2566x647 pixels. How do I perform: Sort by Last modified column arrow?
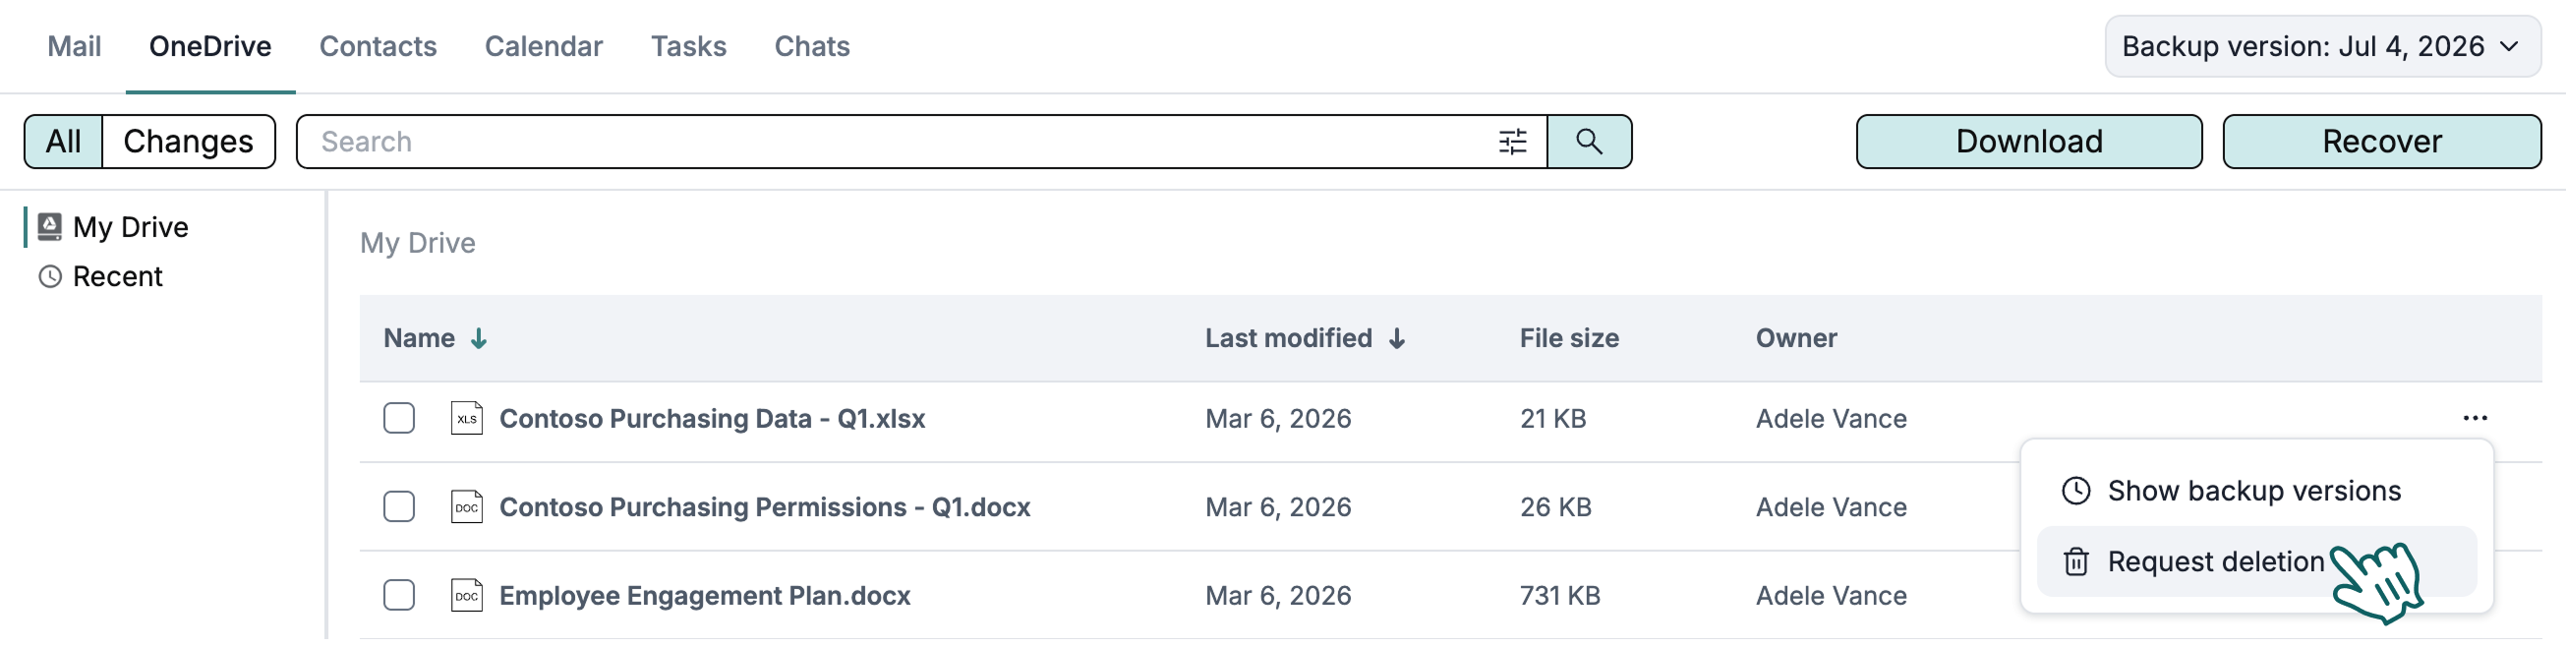[x=1397, y=338]
